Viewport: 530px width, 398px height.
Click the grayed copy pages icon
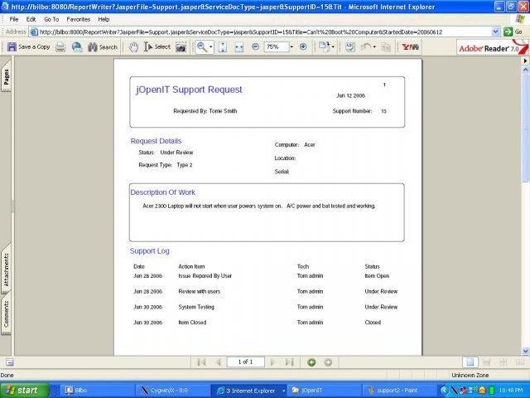(386, 47)
